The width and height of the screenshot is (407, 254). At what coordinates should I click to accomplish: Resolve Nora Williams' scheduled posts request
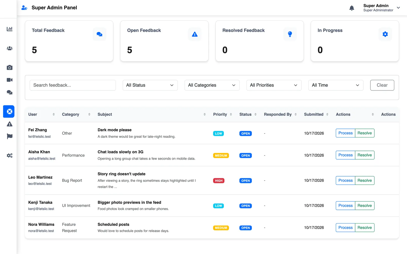365,228
